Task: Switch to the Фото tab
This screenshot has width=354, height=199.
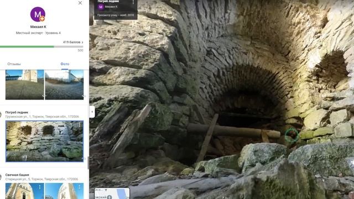Action: (65, 64)
